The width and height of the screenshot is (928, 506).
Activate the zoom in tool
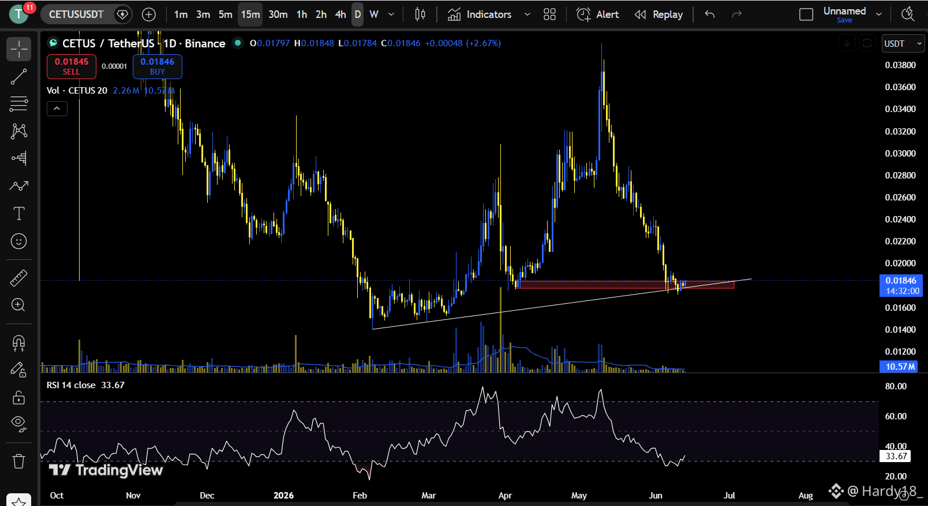(x=18, y=305)
